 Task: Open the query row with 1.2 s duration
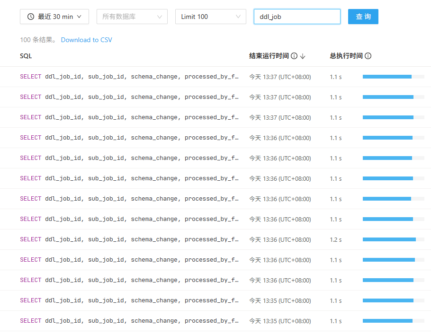(x=129, y=239)
